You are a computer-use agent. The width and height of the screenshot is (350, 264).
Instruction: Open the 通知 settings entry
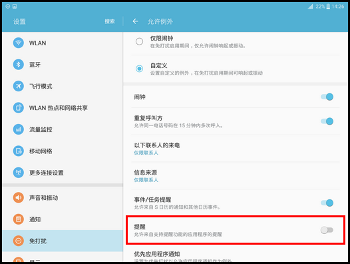63,219
